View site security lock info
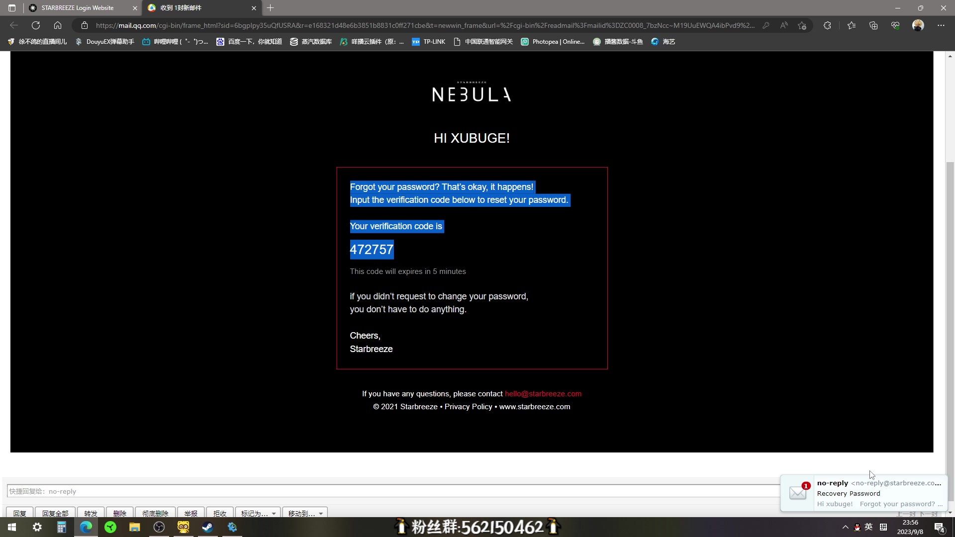The width and height of the screenshot is (955, 537). (x=85, y=25)
